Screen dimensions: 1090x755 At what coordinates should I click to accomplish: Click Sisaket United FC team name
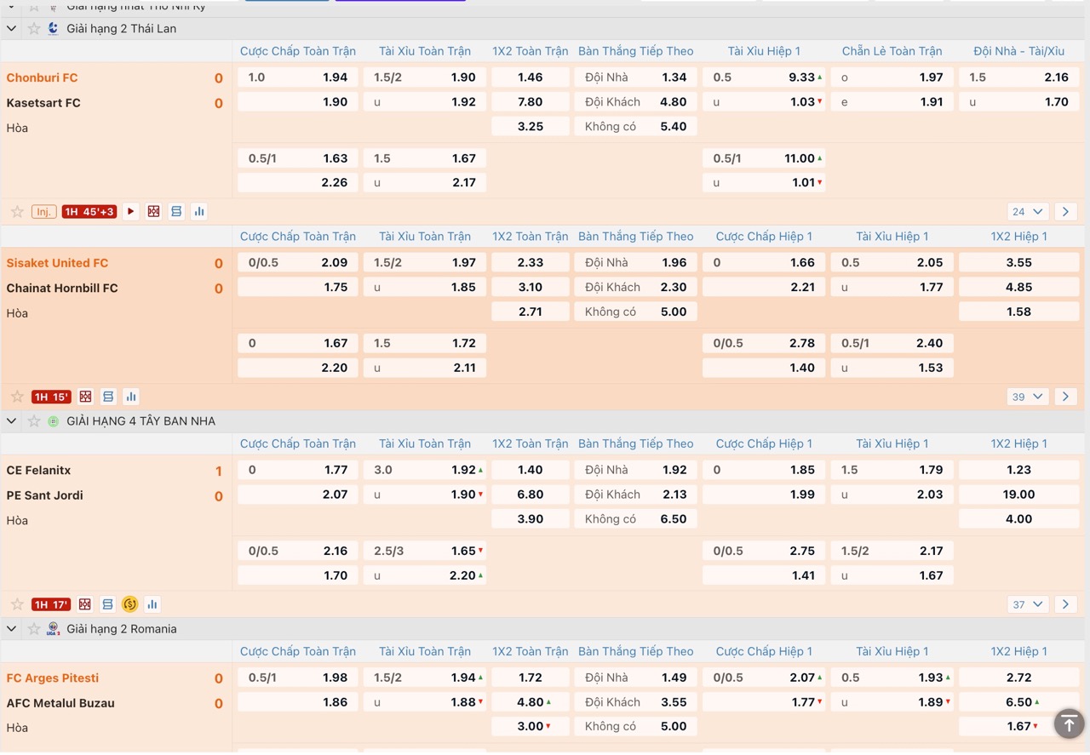tap(57, 263)
